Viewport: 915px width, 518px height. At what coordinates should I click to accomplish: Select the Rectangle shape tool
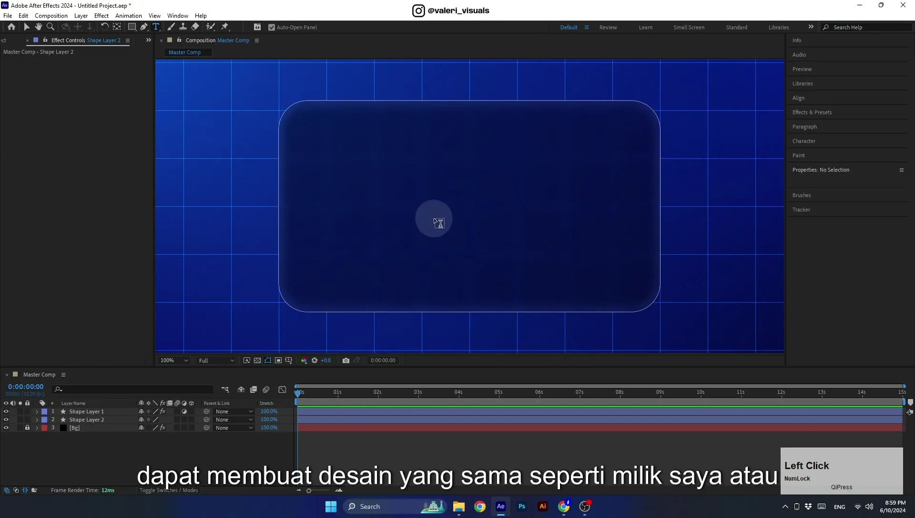[x=132, y=27]
